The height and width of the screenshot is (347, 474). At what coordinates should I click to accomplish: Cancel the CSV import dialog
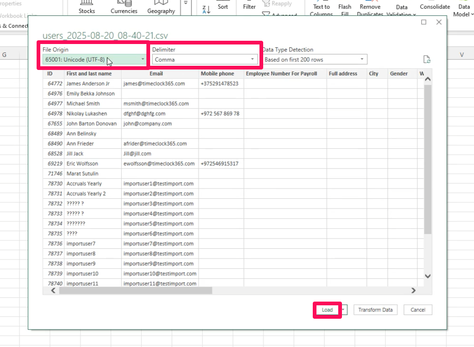click(x=417, y=310)
